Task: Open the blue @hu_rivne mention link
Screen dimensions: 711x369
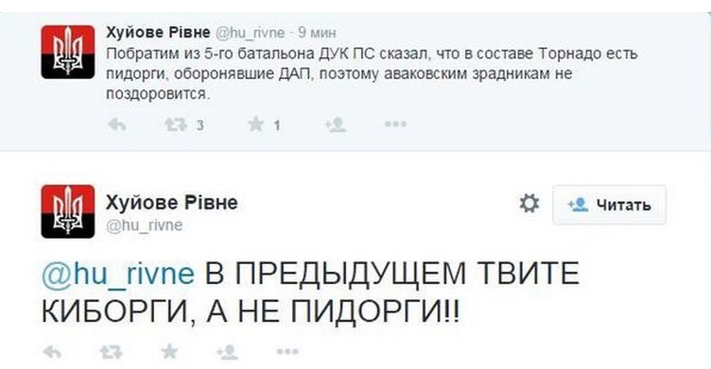Action: click(117, 274)
